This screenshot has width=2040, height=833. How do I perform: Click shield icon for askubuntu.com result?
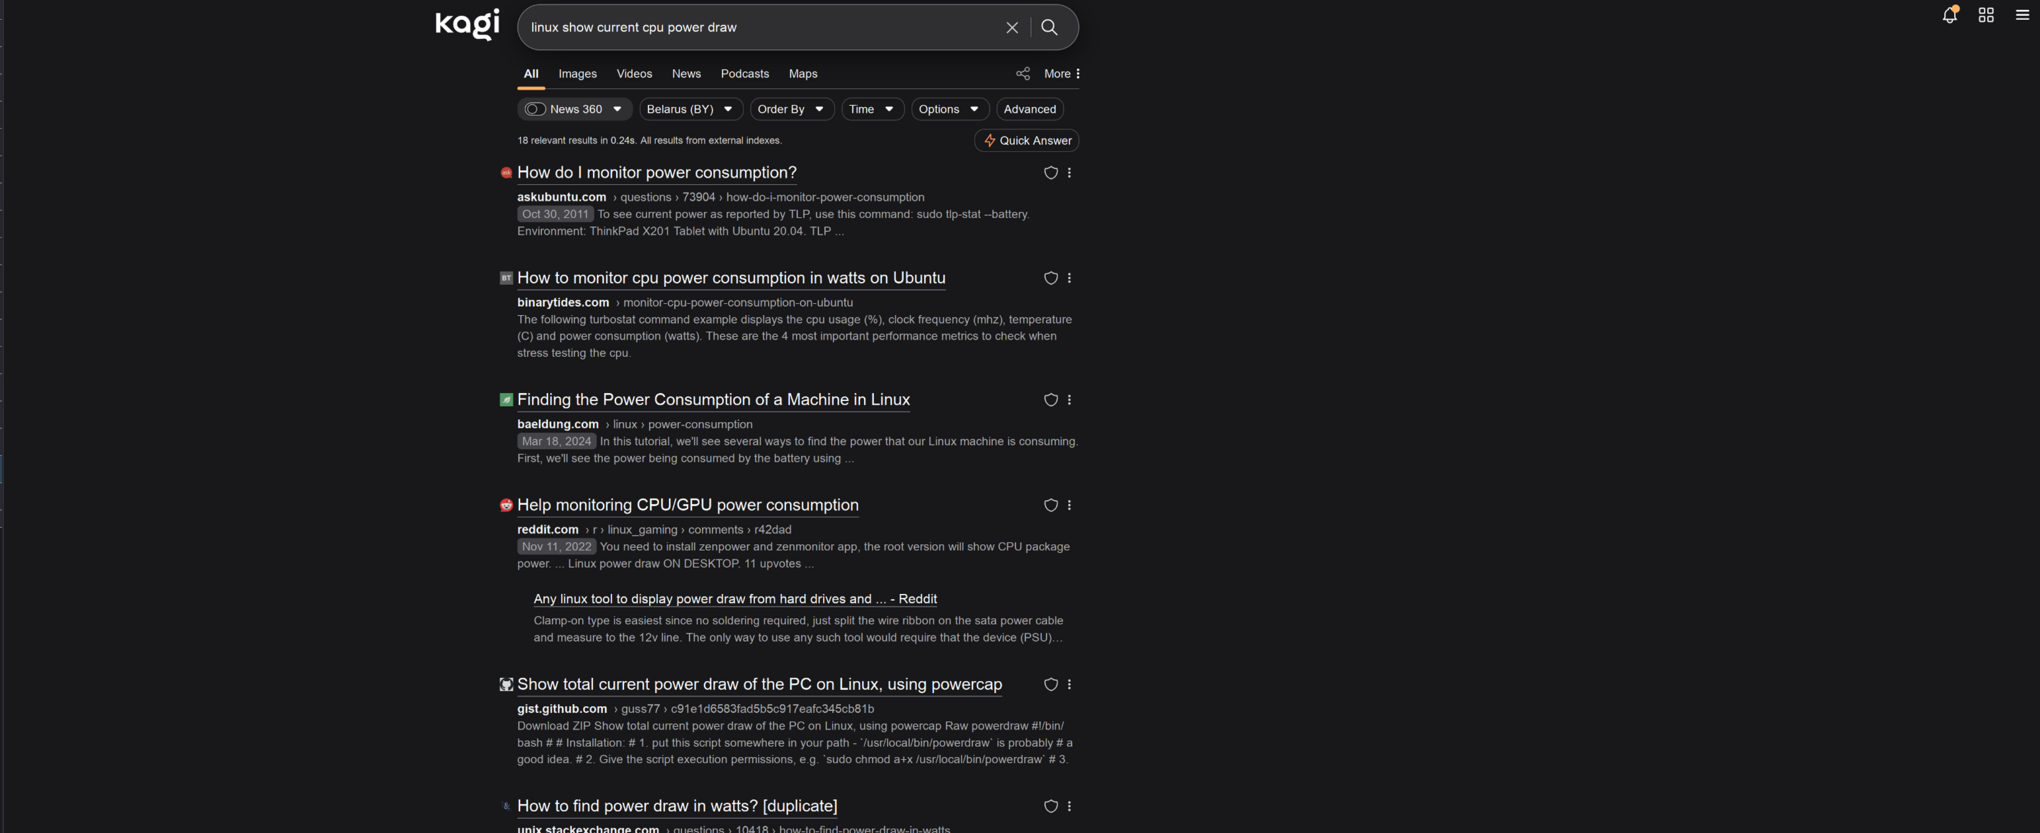pyautogui.click(x=1050, y=172)
